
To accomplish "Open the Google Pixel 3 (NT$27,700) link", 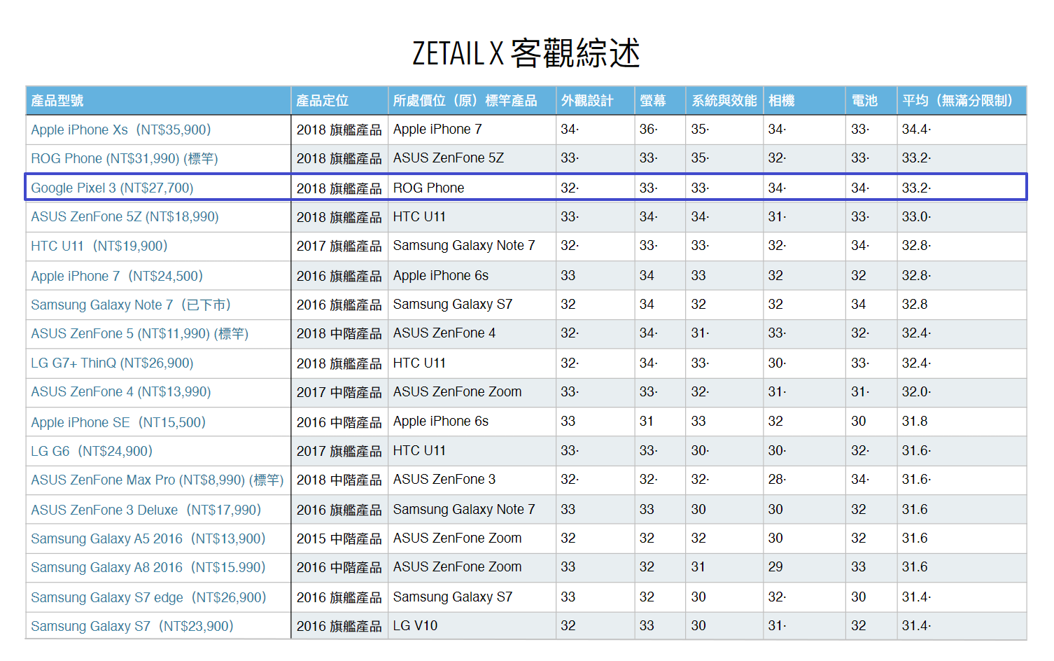I will (112, 188).
